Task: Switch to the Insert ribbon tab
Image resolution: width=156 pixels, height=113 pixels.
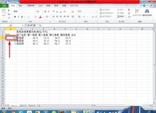Action: 21,6
